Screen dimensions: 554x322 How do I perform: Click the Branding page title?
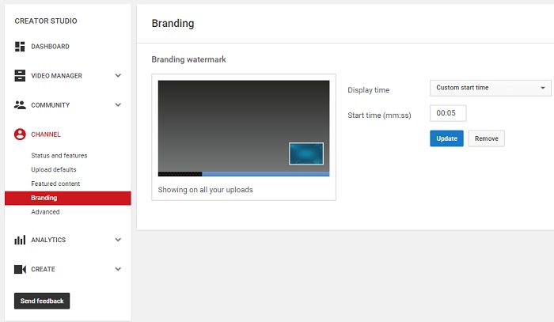[173, 23]
